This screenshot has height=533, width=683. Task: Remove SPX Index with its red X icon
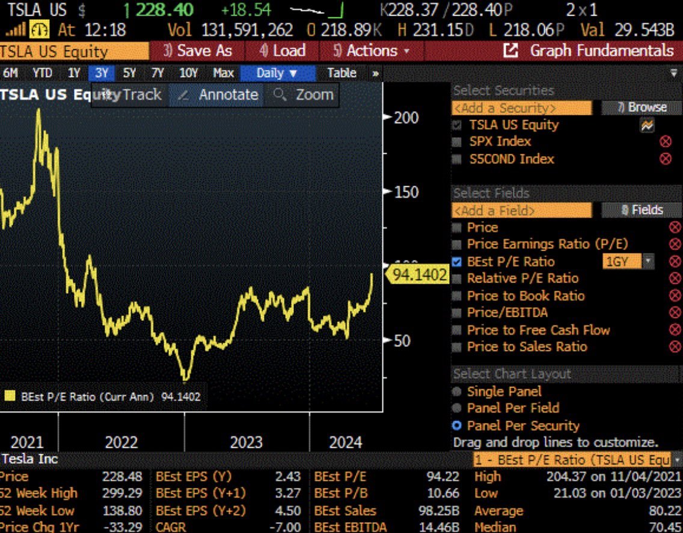665,142
